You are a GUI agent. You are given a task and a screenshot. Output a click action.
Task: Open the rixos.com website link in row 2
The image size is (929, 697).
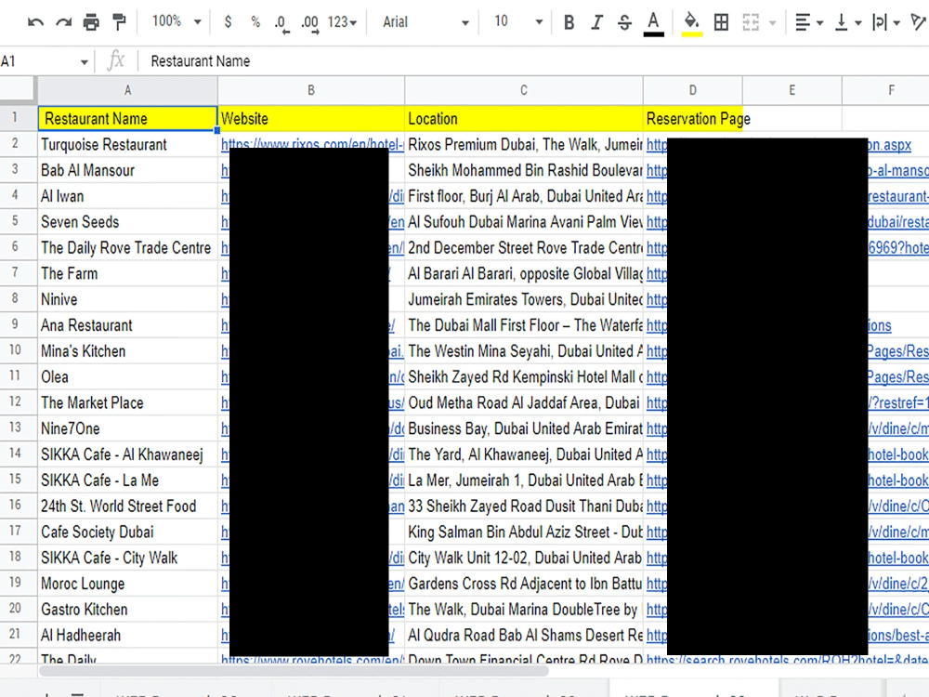pyautogui.click(x=312, y=142)
